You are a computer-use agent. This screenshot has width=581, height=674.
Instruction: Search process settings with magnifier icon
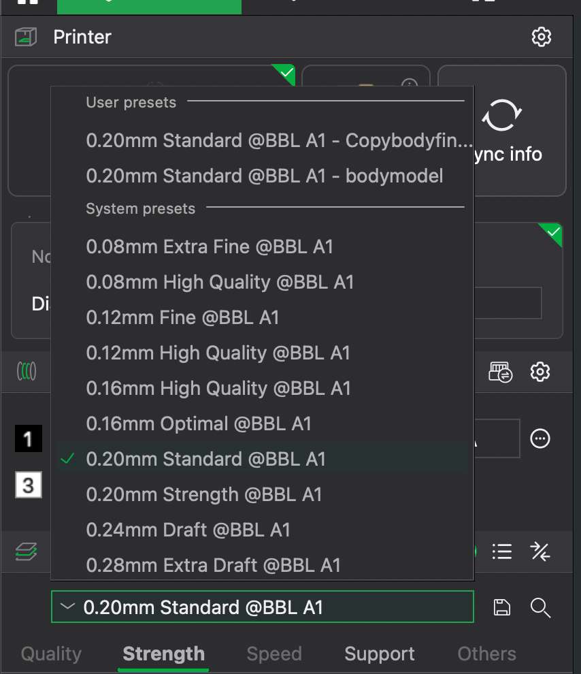pos(540,607)
